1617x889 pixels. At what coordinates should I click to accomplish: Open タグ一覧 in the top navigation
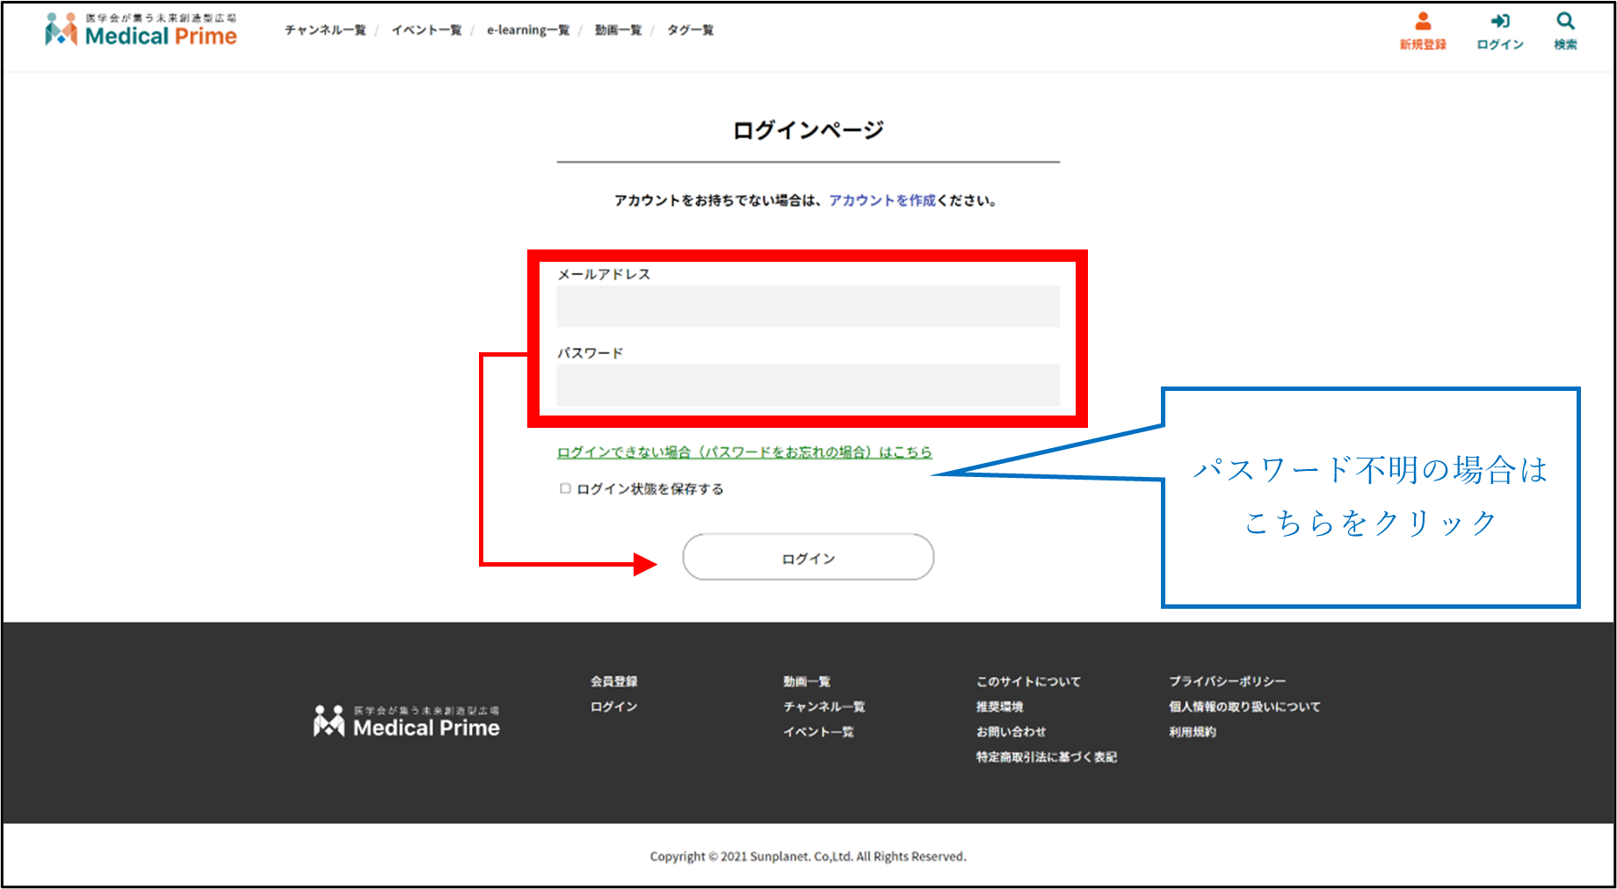click(x=690, y=30)
